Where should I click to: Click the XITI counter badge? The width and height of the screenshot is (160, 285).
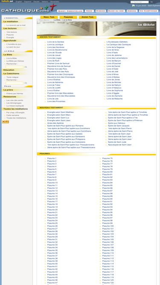tap(5, 122)
